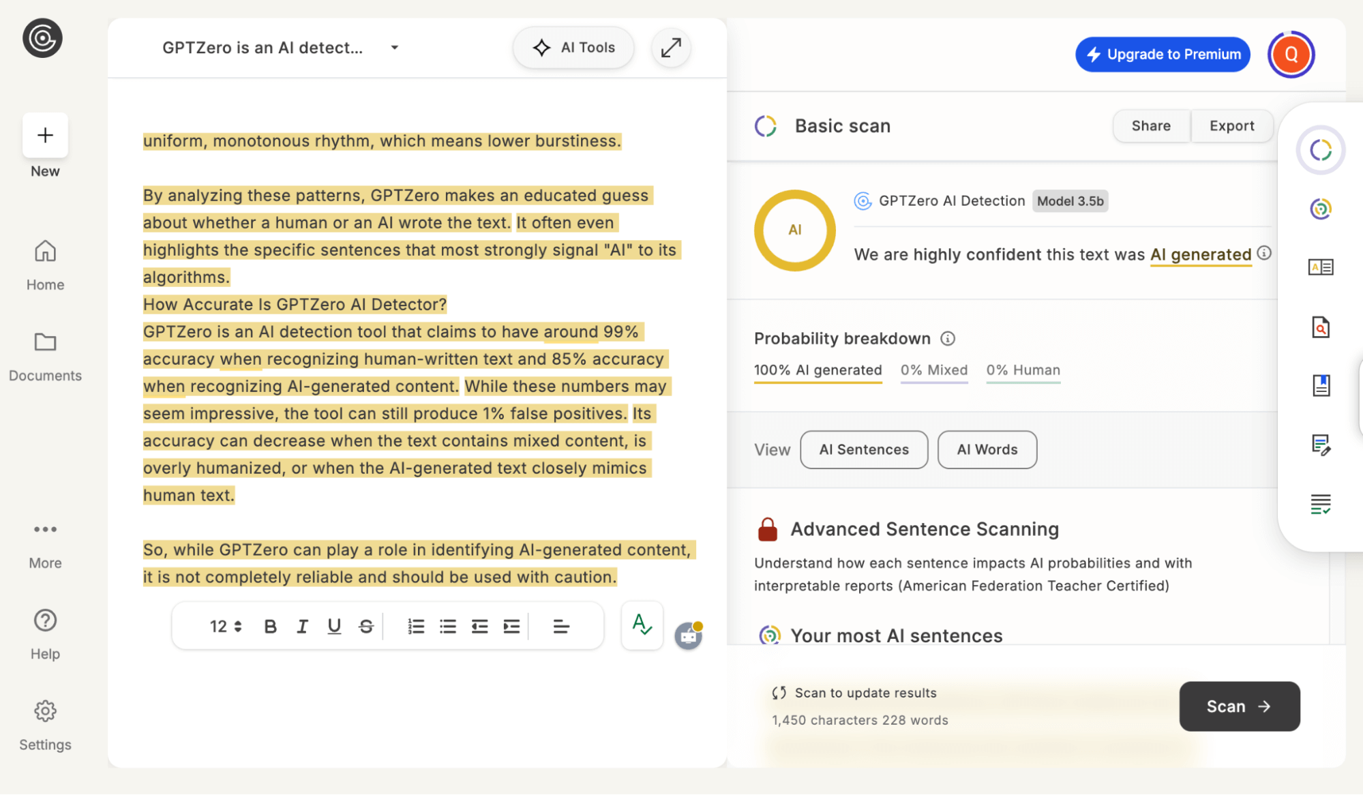
Task: Open the A-letter page icon in the right rail
Action: click(1321, 267)
